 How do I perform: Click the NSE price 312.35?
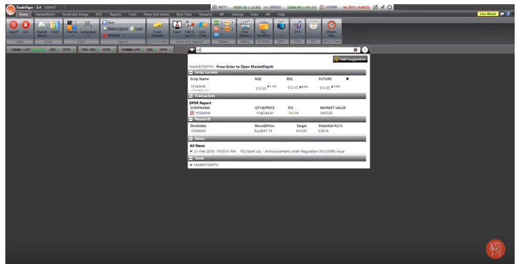(261, 88)
